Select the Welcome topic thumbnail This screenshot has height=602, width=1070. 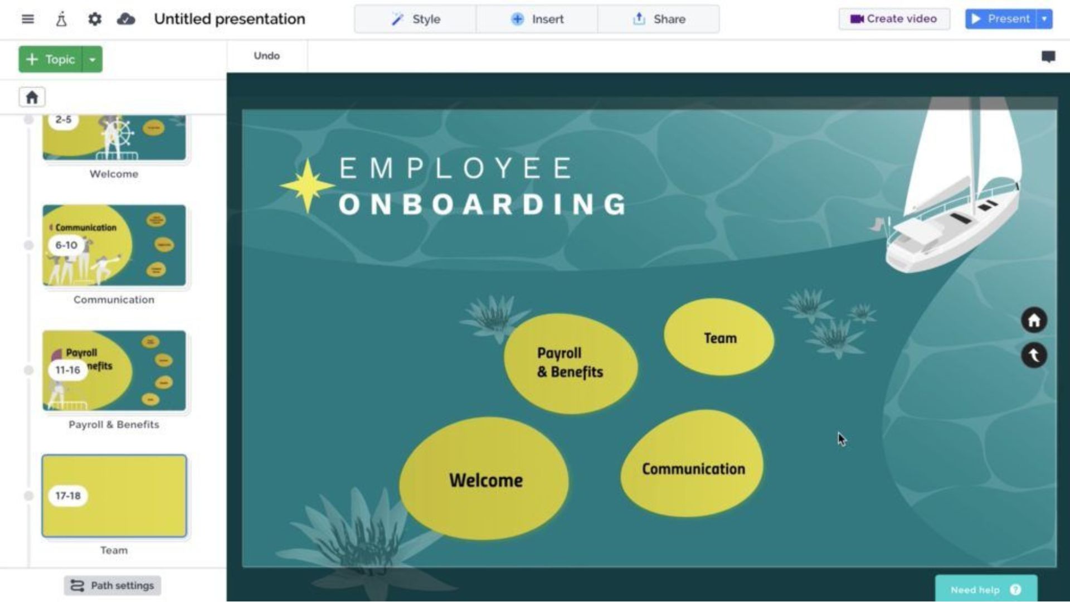pyautogui.click(x=114, y=137)
